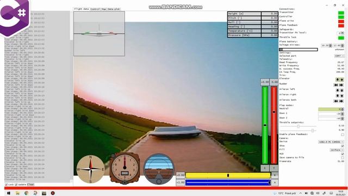Image resolution: width=348 pixels, height=196 pixels.
Task: Click the blue aileron indicator bar
Action: point(228,183)
